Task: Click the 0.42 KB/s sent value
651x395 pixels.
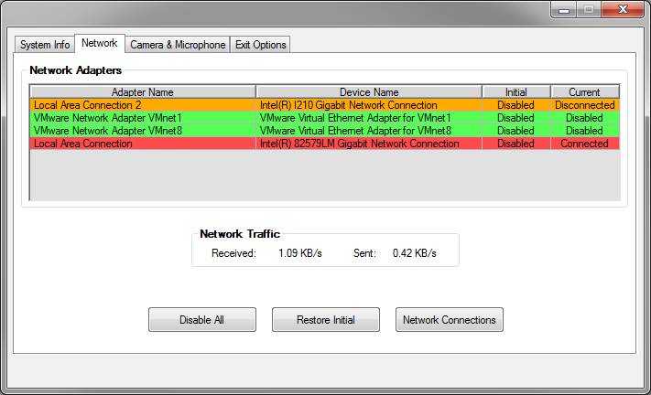Action: click(x=415, y=253)
